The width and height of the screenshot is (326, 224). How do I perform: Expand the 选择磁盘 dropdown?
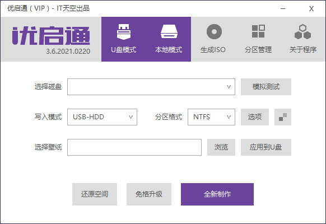coord(151,87)
